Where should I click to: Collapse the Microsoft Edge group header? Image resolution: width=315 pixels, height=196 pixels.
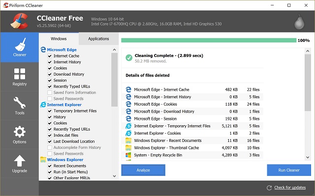[x=62, y=50]
